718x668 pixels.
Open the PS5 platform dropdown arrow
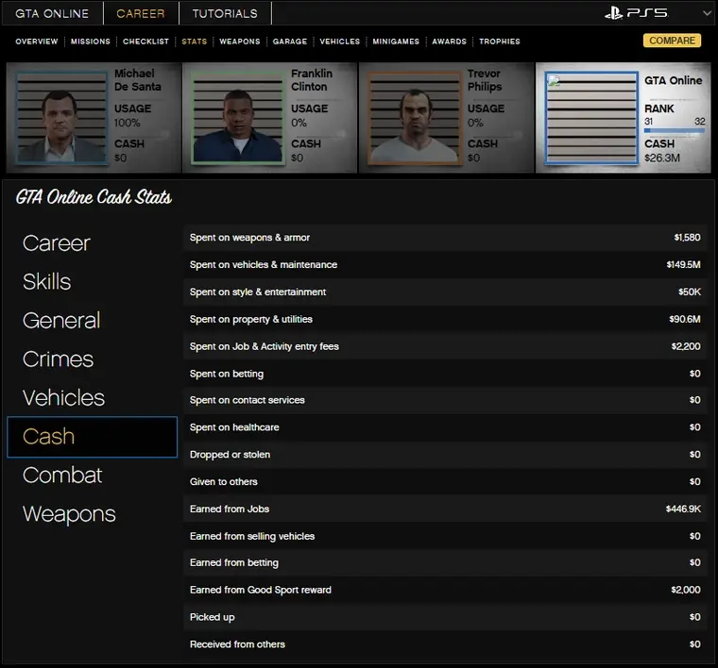(706, 13)
